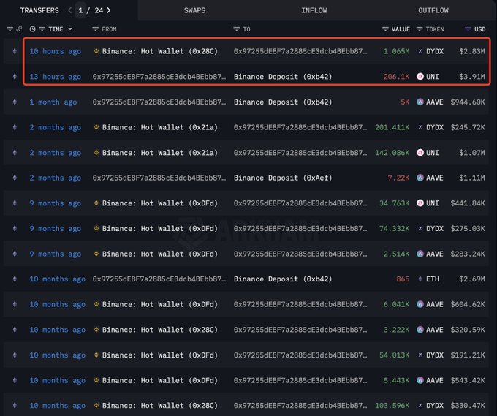Click recipient address in $2.83M row
Image resolution: width=497 pixels, height=416 pixels.
(300, 51)
